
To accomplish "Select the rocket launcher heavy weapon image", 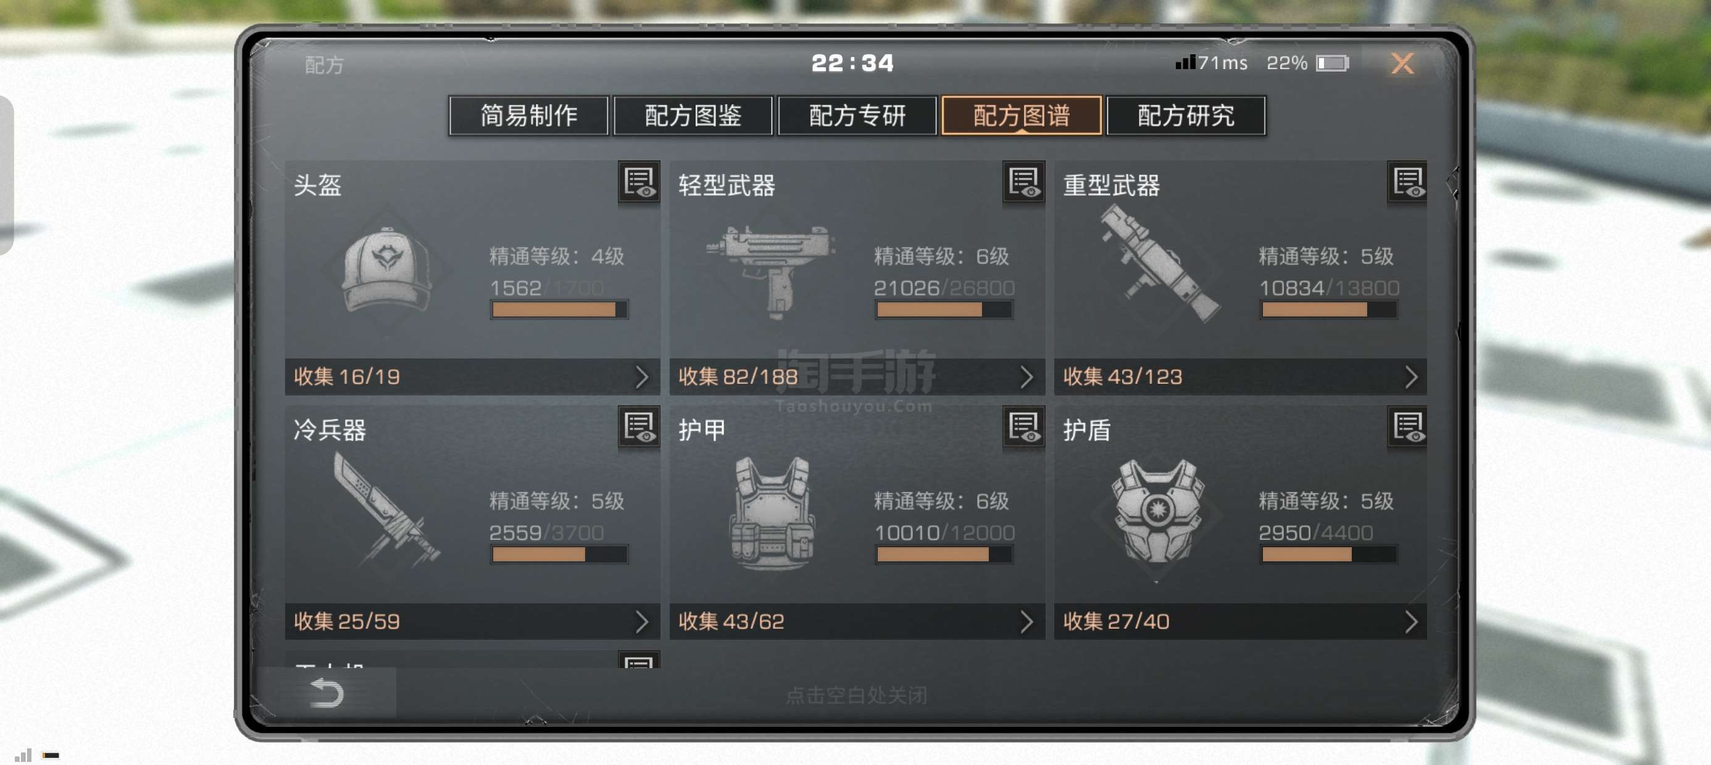I will 1159,263.
